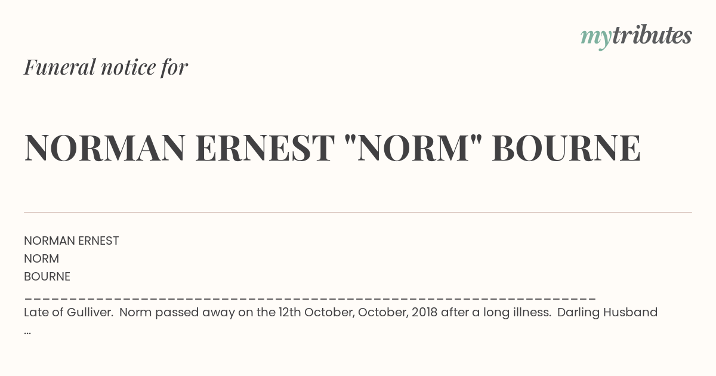Click BOURNE surname in the large title
The height and width of the screenshot is (376, 716).
pos(566,148)
